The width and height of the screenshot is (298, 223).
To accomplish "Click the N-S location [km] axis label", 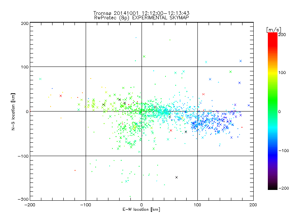I will pyautogui.click(x=13, y=111).
